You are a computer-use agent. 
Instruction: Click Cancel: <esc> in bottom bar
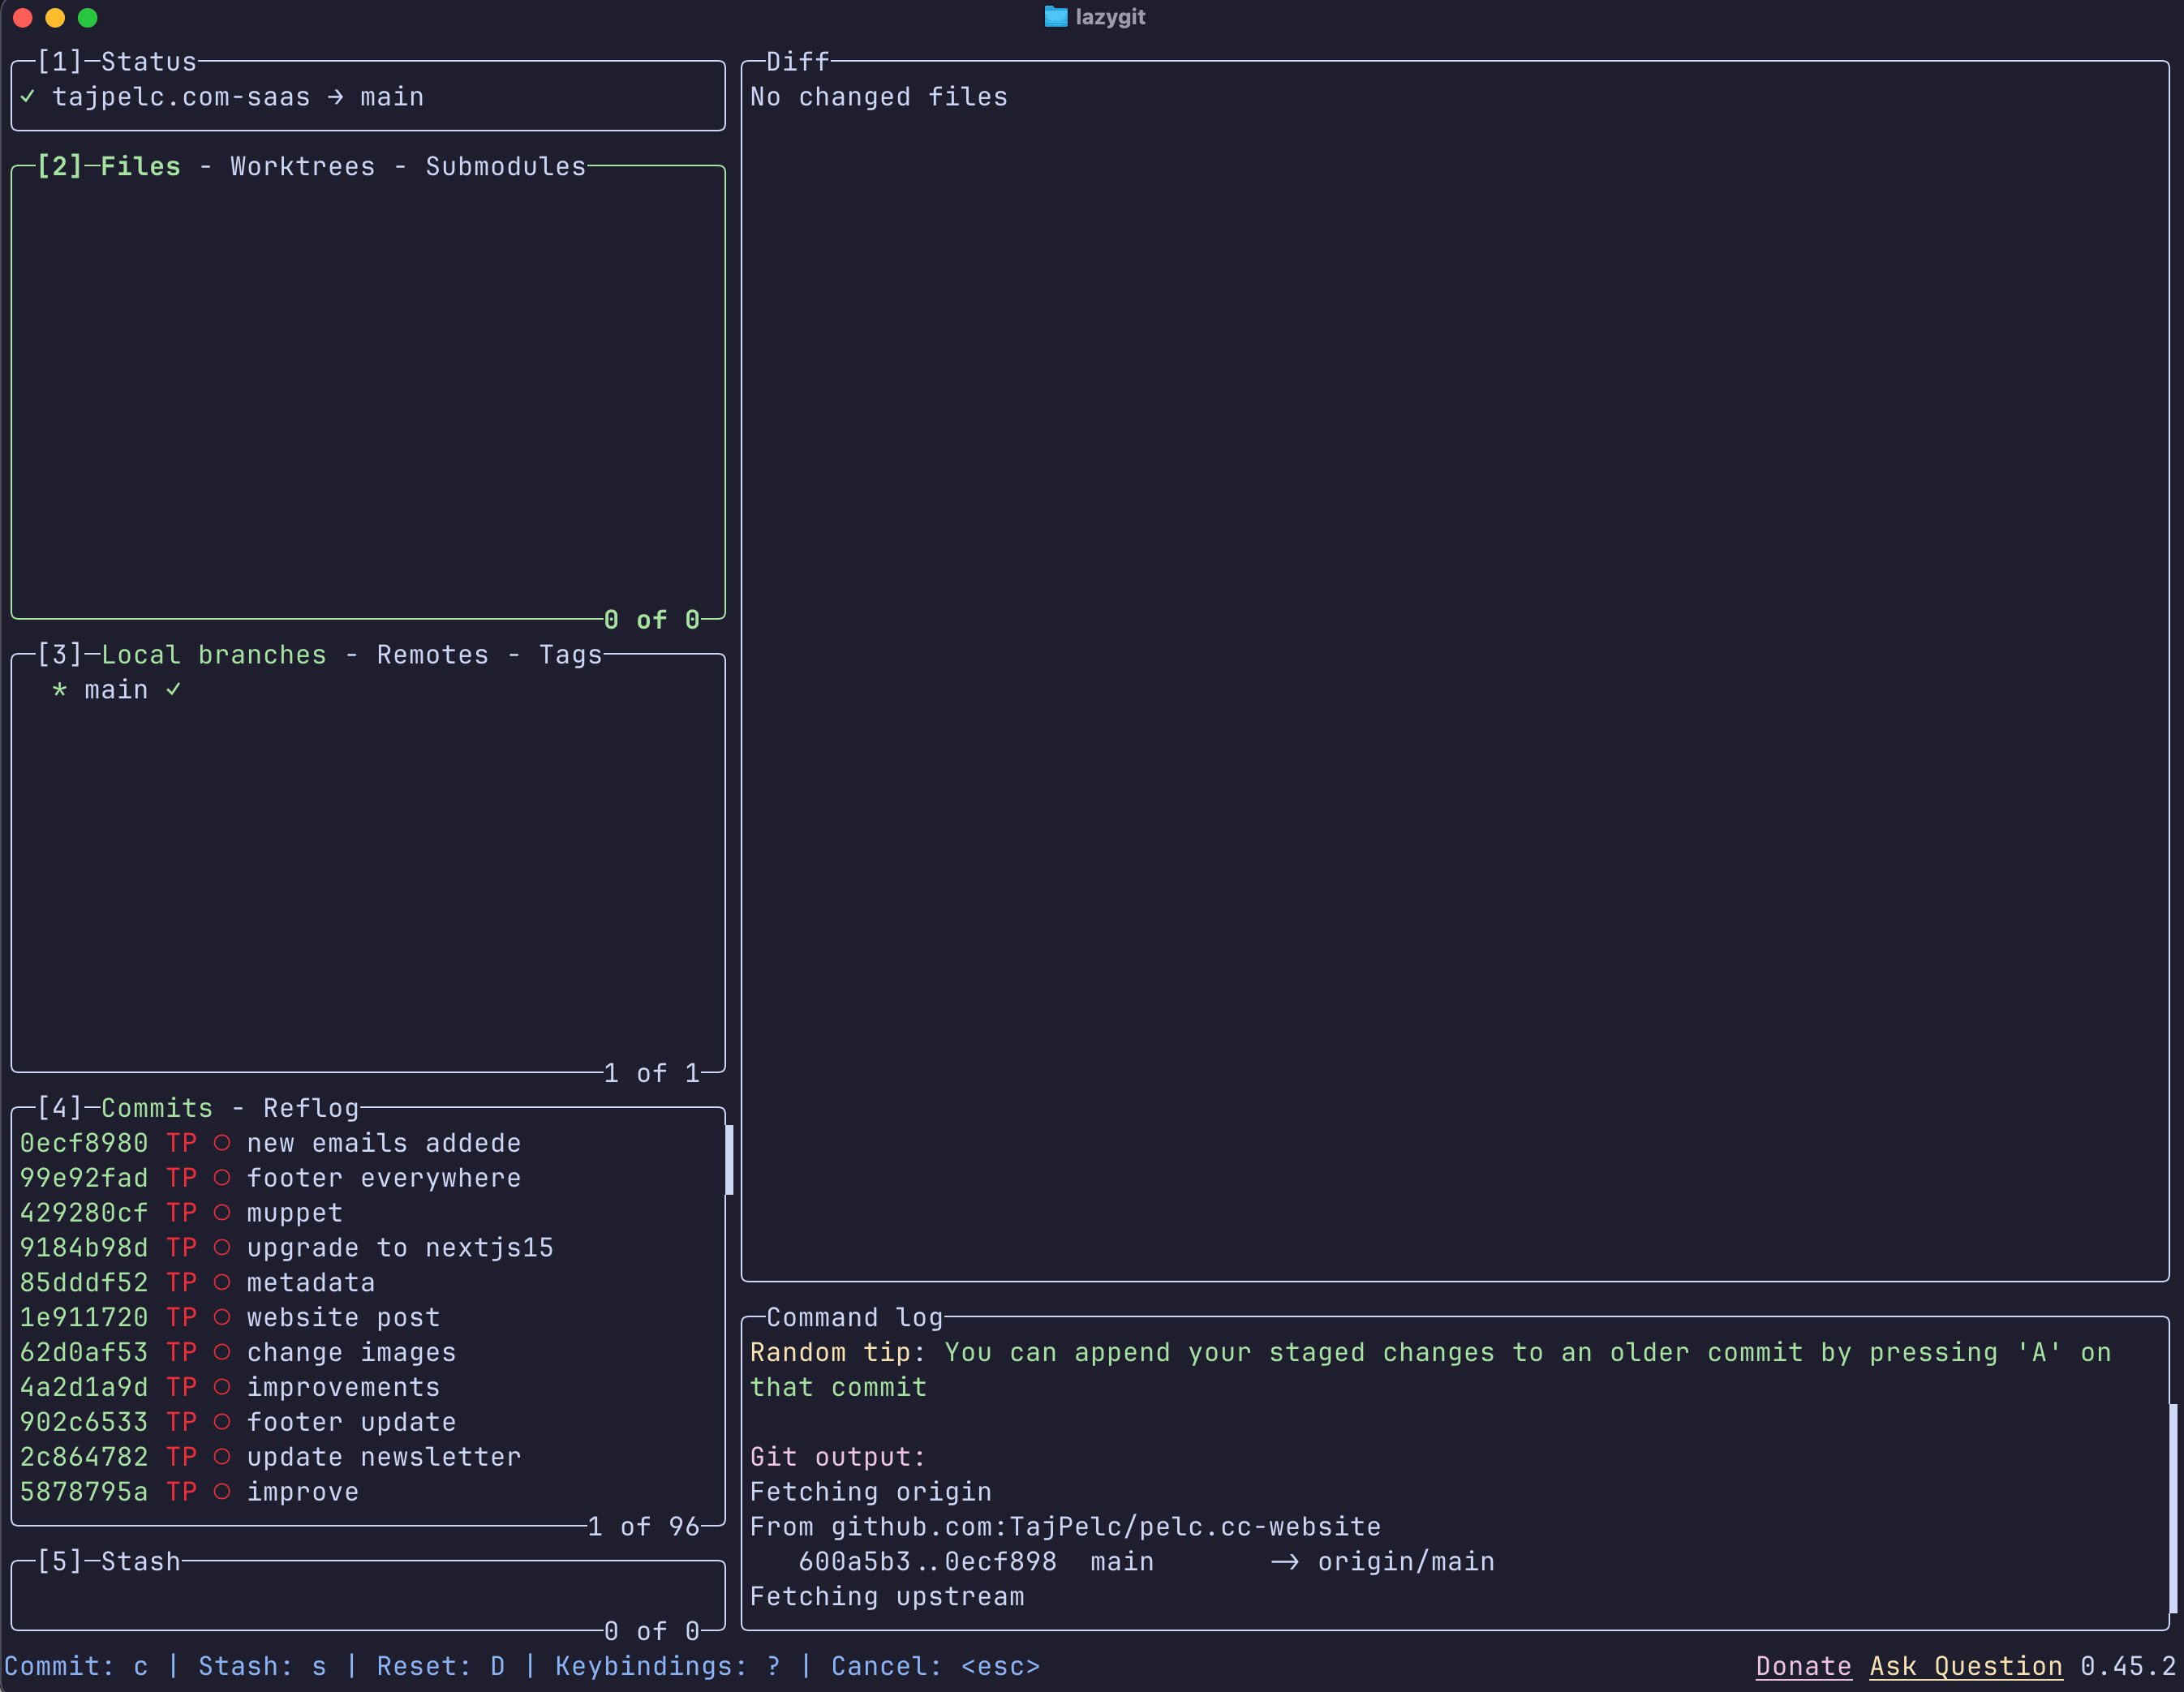coord(936,1666)
